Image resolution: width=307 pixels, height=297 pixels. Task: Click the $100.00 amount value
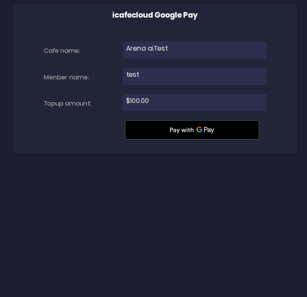click(137, 101)
